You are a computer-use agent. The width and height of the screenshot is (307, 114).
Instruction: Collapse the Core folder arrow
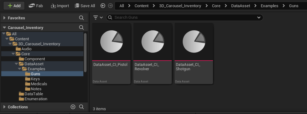coord(13,54)
